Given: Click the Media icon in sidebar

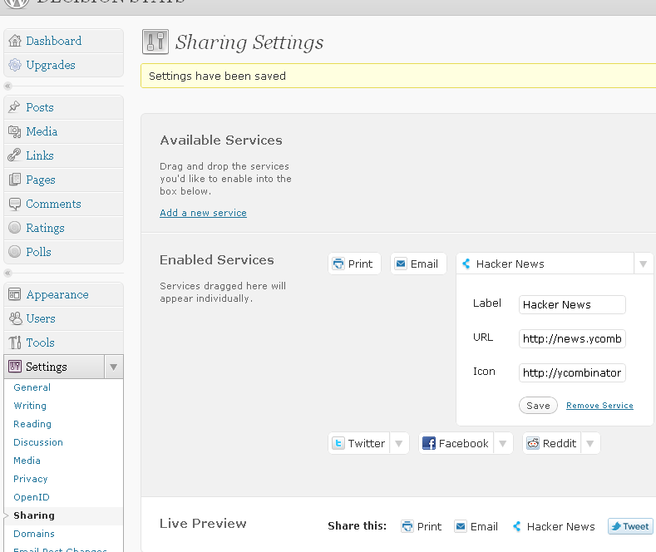Looking at the screenshot, I should (15, 131).
